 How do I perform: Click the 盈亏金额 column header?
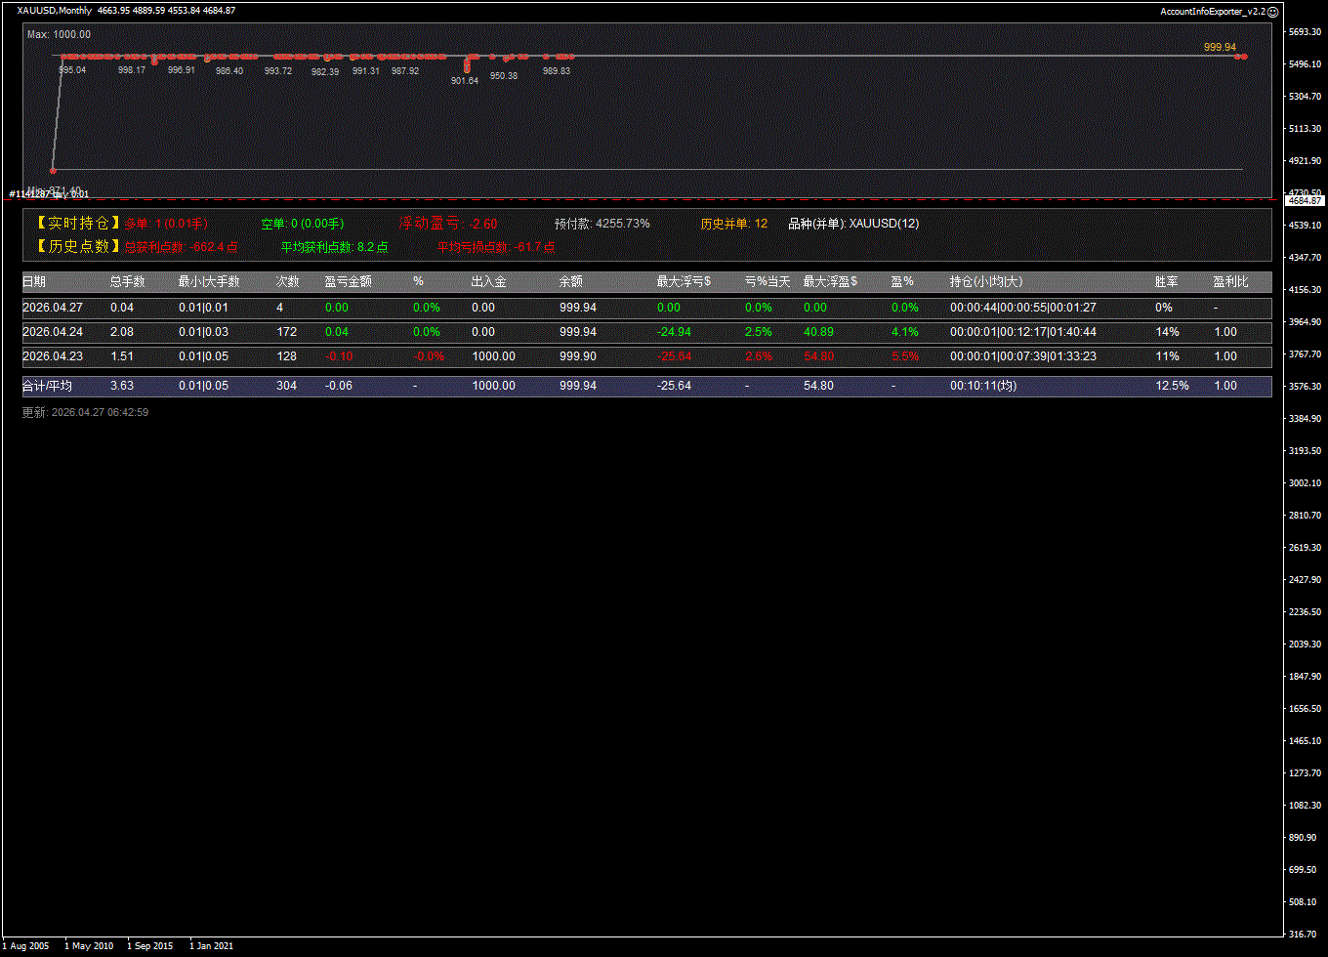(348, 281)
